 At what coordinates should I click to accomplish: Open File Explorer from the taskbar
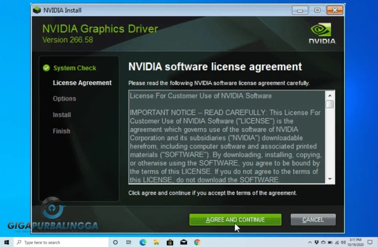[x=156, y=242]
